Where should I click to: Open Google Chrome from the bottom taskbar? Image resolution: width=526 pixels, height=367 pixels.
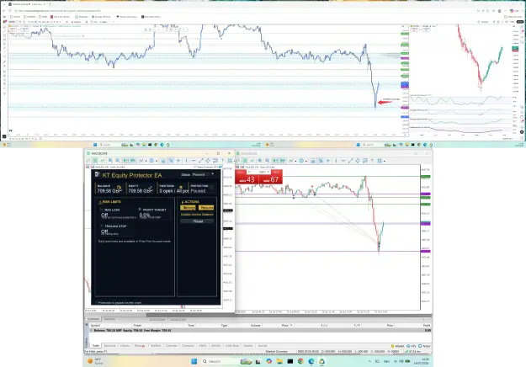(300, 361)
